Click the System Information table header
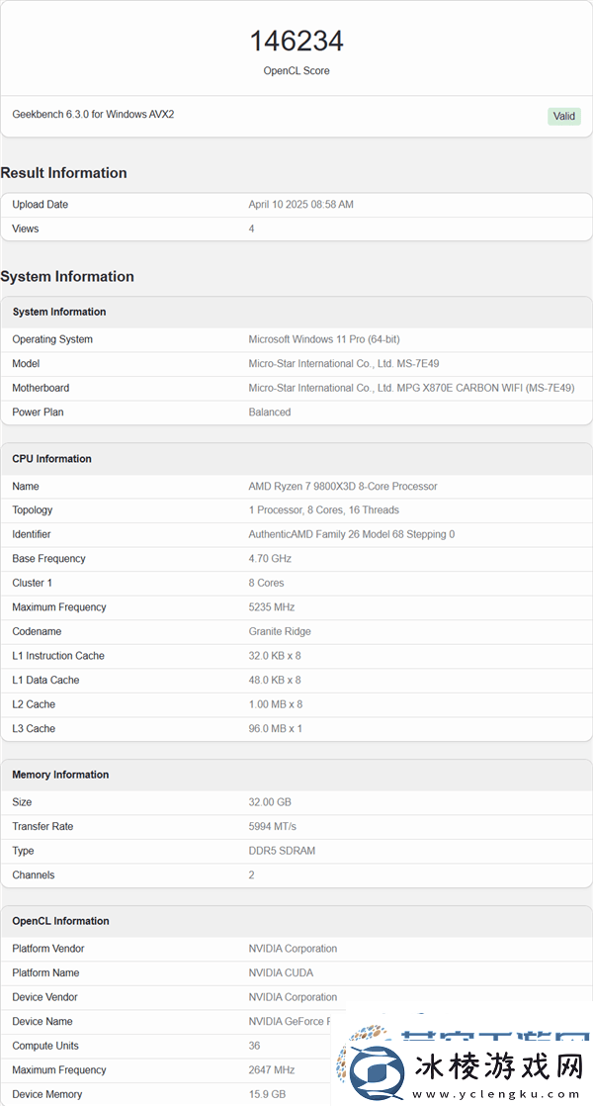This screenshot has width=593, height=1106. [x=59, y=312]
